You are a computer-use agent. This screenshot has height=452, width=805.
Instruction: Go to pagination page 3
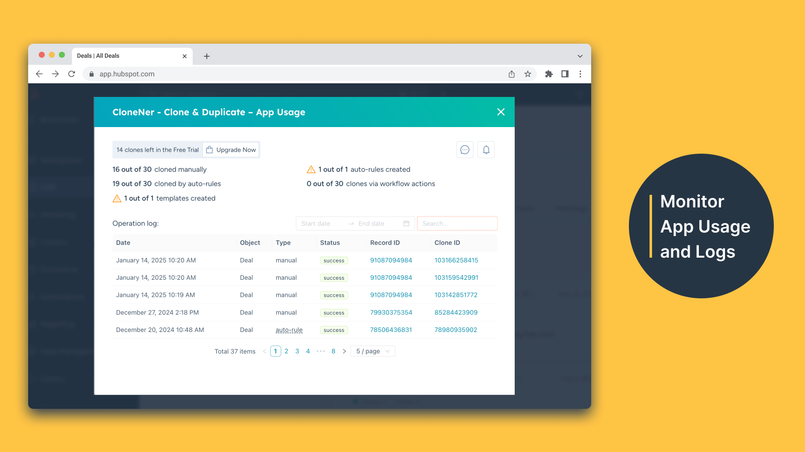(x=297, y=351)
